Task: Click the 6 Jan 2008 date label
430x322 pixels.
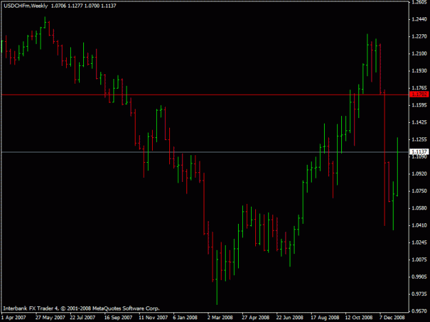Action: (x=185, y=317)
